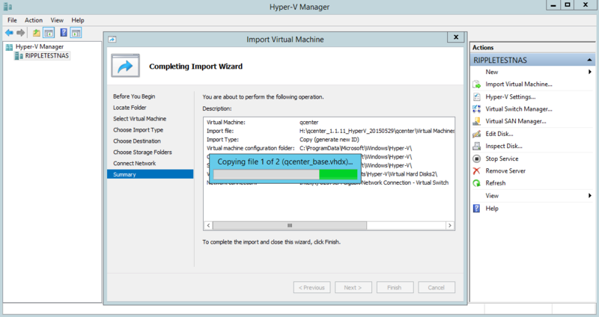Image resolution: width=599 pixels, height=317 pixels.
Task: Collapse the RIPPLETESTNAS actions section
Action: click(x=589, y=61)
